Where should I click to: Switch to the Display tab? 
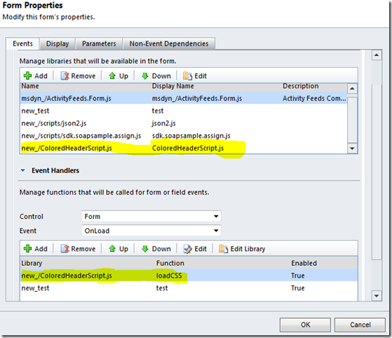tap(58, 43)
